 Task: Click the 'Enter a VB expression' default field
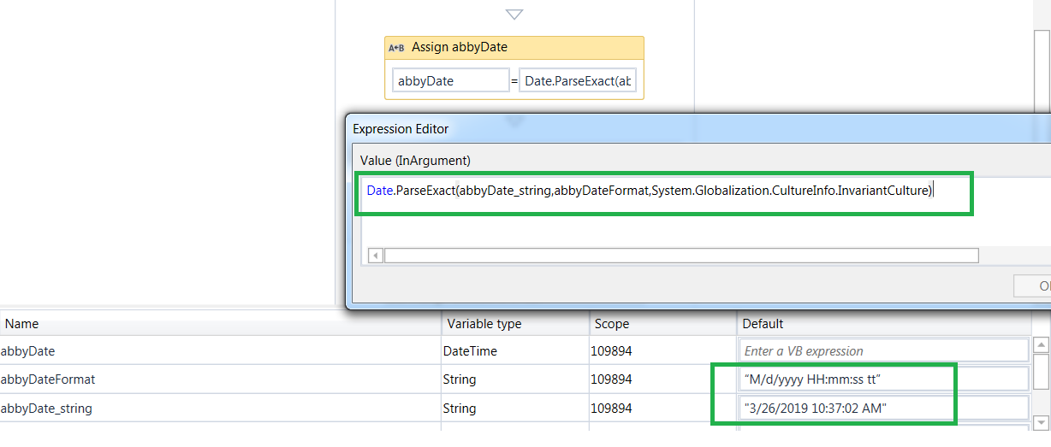884,350
